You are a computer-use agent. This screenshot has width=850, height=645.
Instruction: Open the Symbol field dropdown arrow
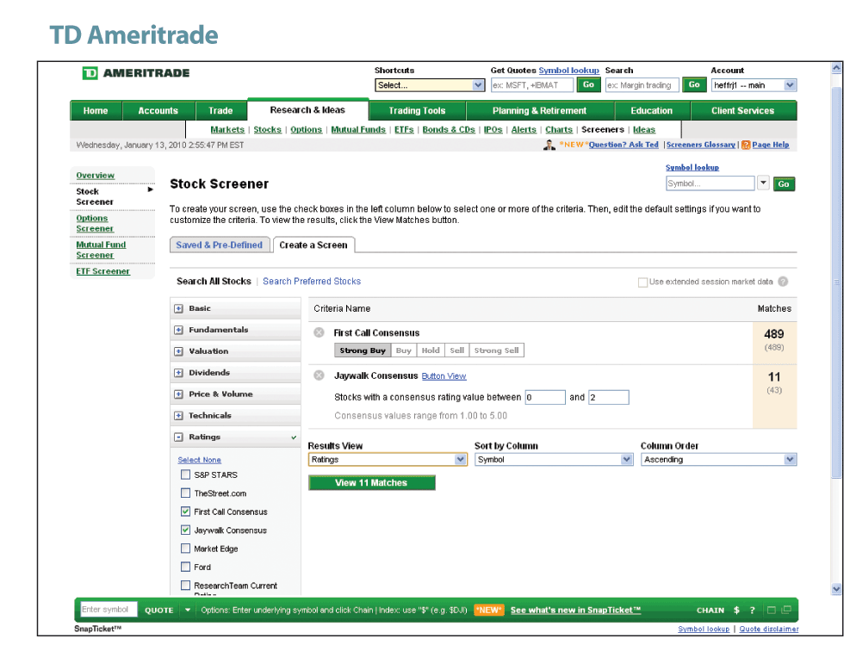click(763, 183)
